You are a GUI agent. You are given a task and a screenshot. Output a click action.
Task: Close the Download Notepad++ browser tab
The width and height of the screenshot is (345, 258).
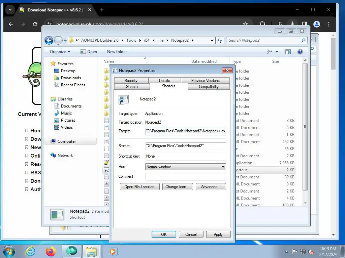click(90, 10)
